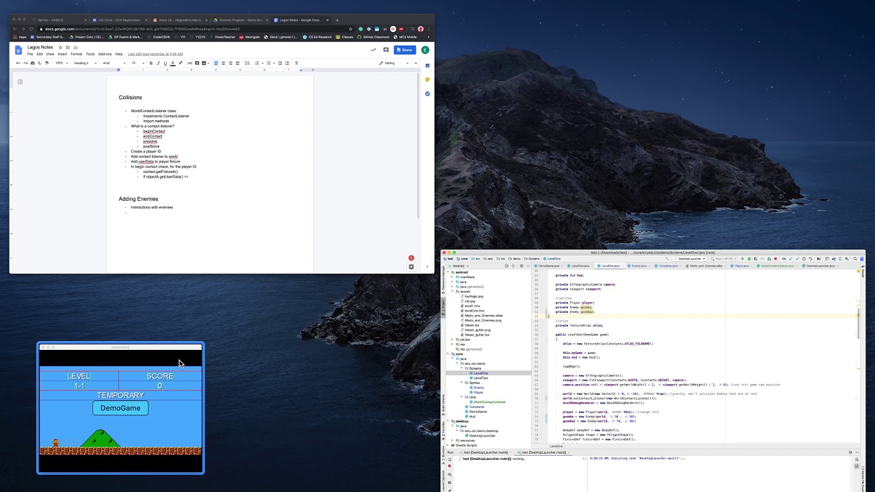
Task: Click the GitHub Classroom bookmark
Action: (x=373, y=37)
